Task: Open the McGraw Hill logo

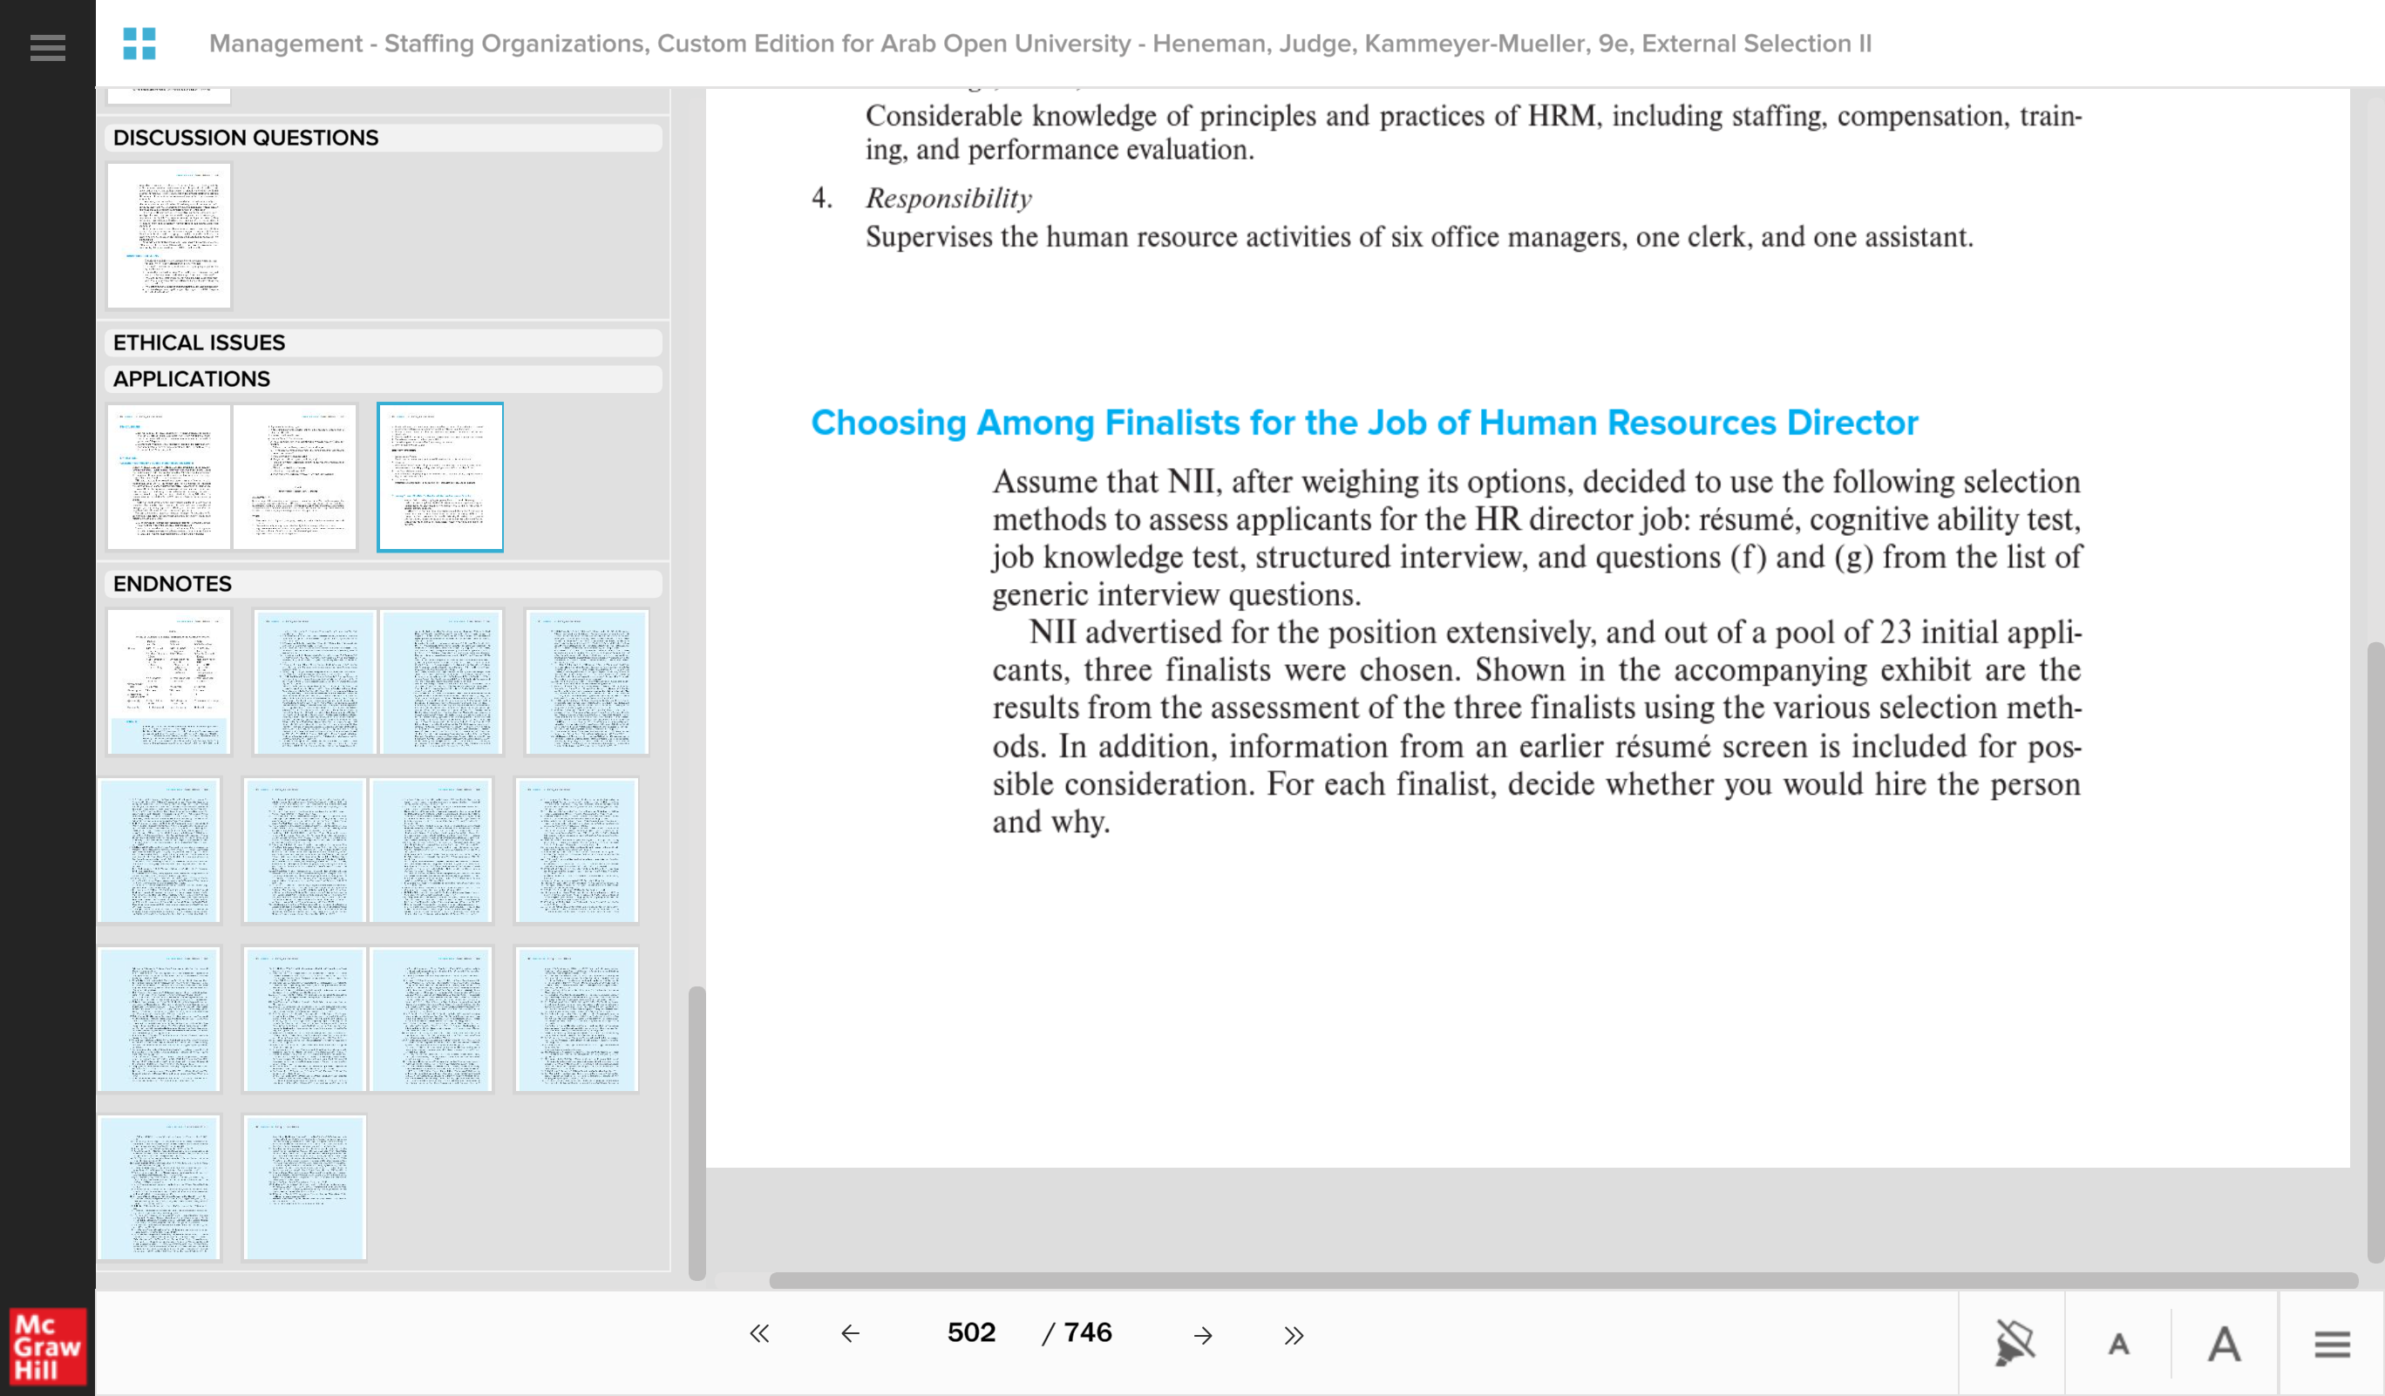Action: [47, 1345]
